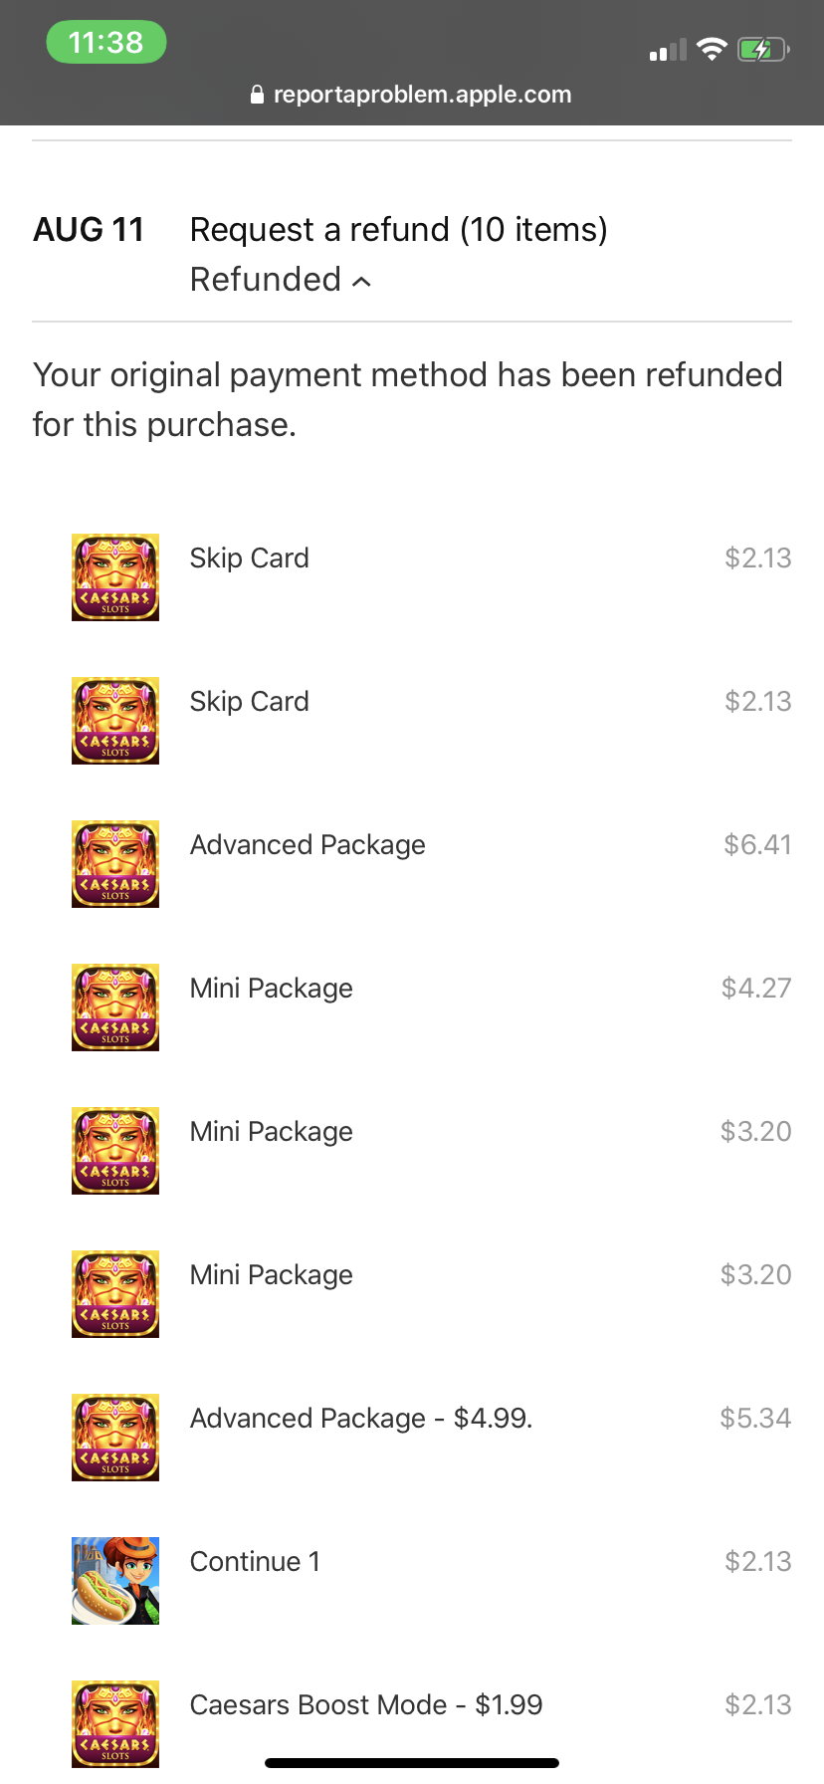Select the Advanced Package - $4.99. label

click(361, 1418)
